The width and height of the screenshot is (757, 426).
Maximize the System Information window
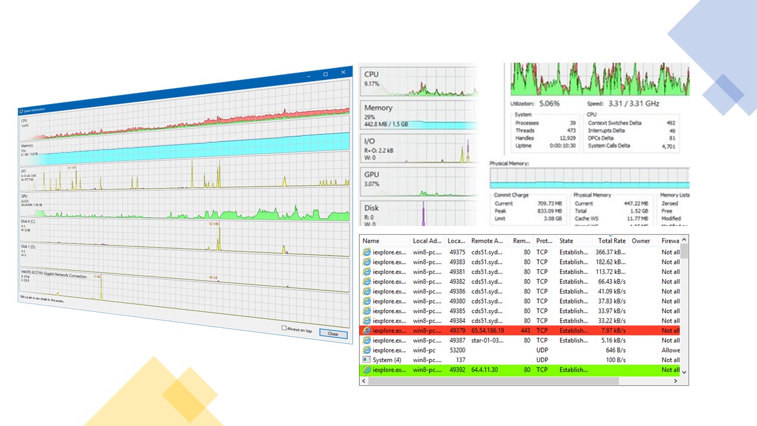coord(325,75)
